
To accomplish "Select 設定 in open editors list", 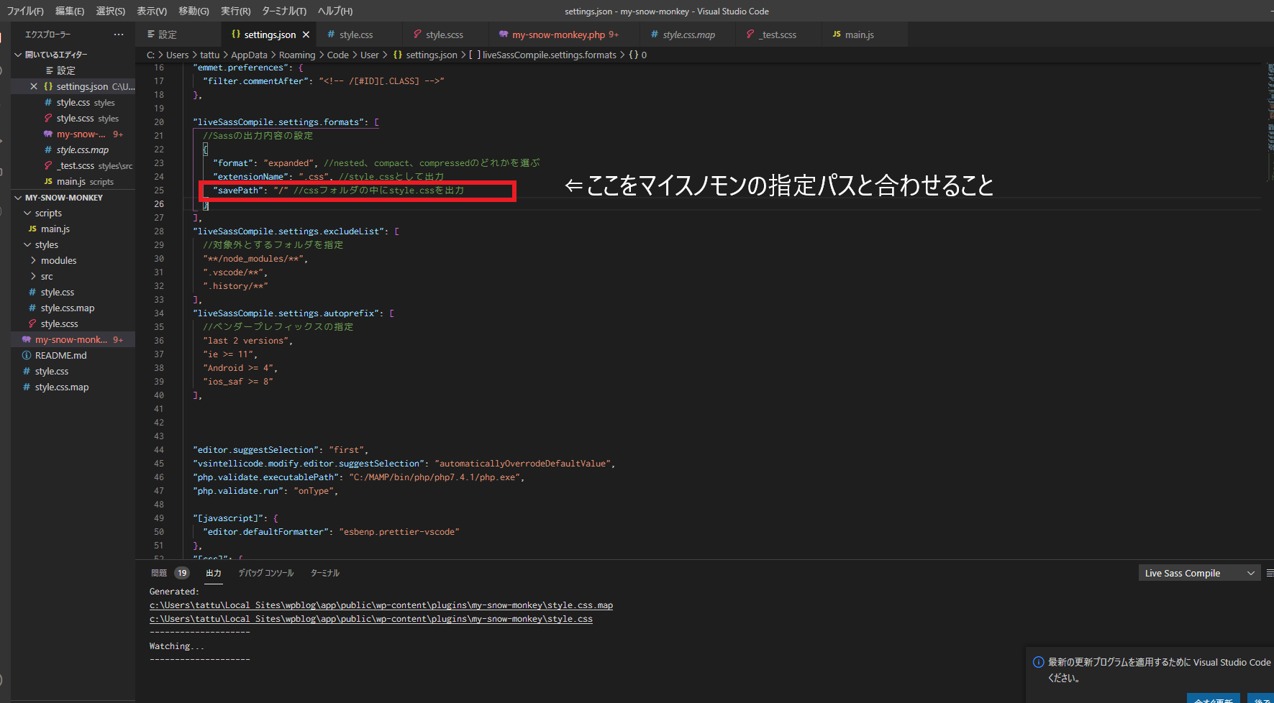I will tap(73, 70).
